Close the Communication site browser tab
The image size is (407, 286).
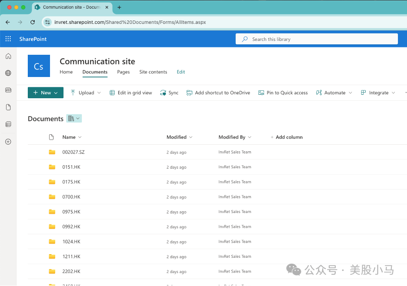107,7
